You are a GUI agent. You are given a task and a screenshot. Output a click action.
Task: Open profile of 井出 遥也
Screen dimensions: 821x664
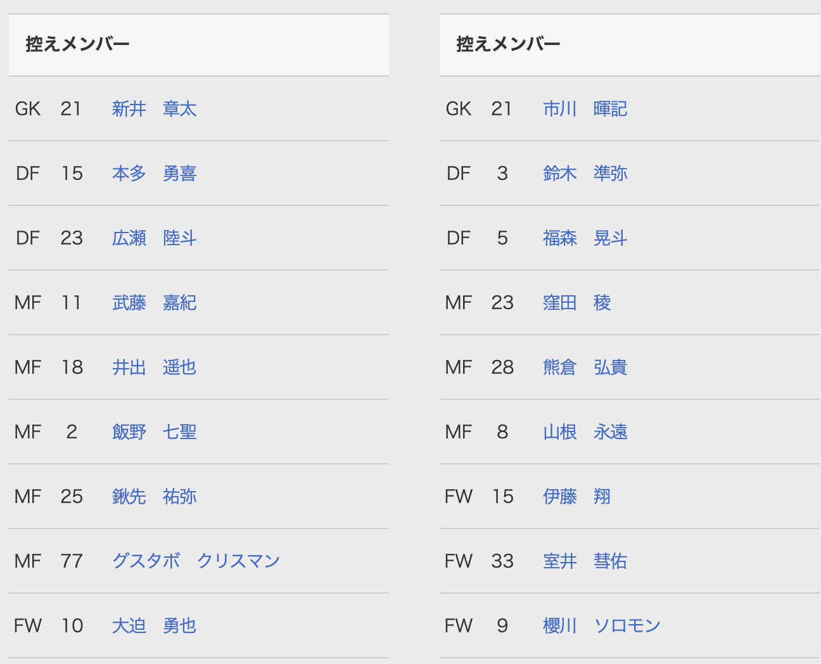coord(154,367)
